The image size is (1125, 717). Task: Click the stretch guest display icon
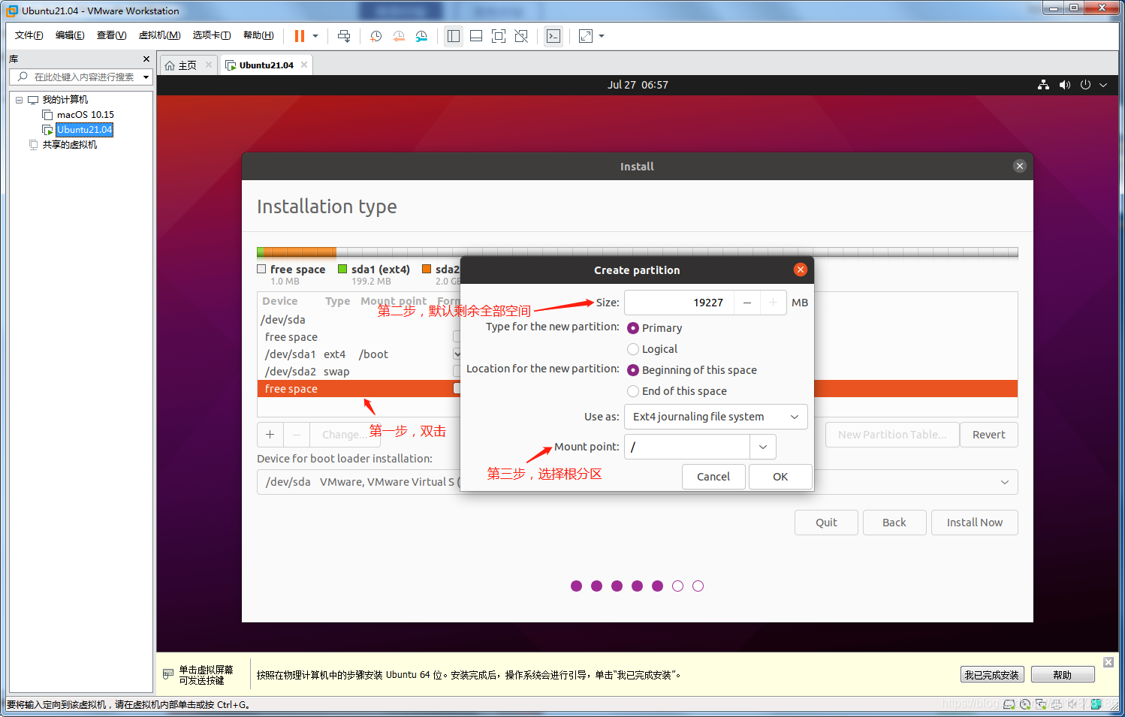pyautogui.click(x=586, y=36)
